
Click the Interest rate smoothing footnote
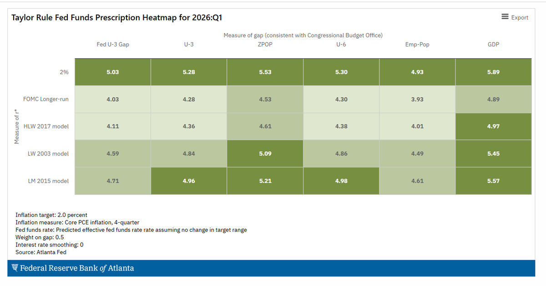[50, 245]
